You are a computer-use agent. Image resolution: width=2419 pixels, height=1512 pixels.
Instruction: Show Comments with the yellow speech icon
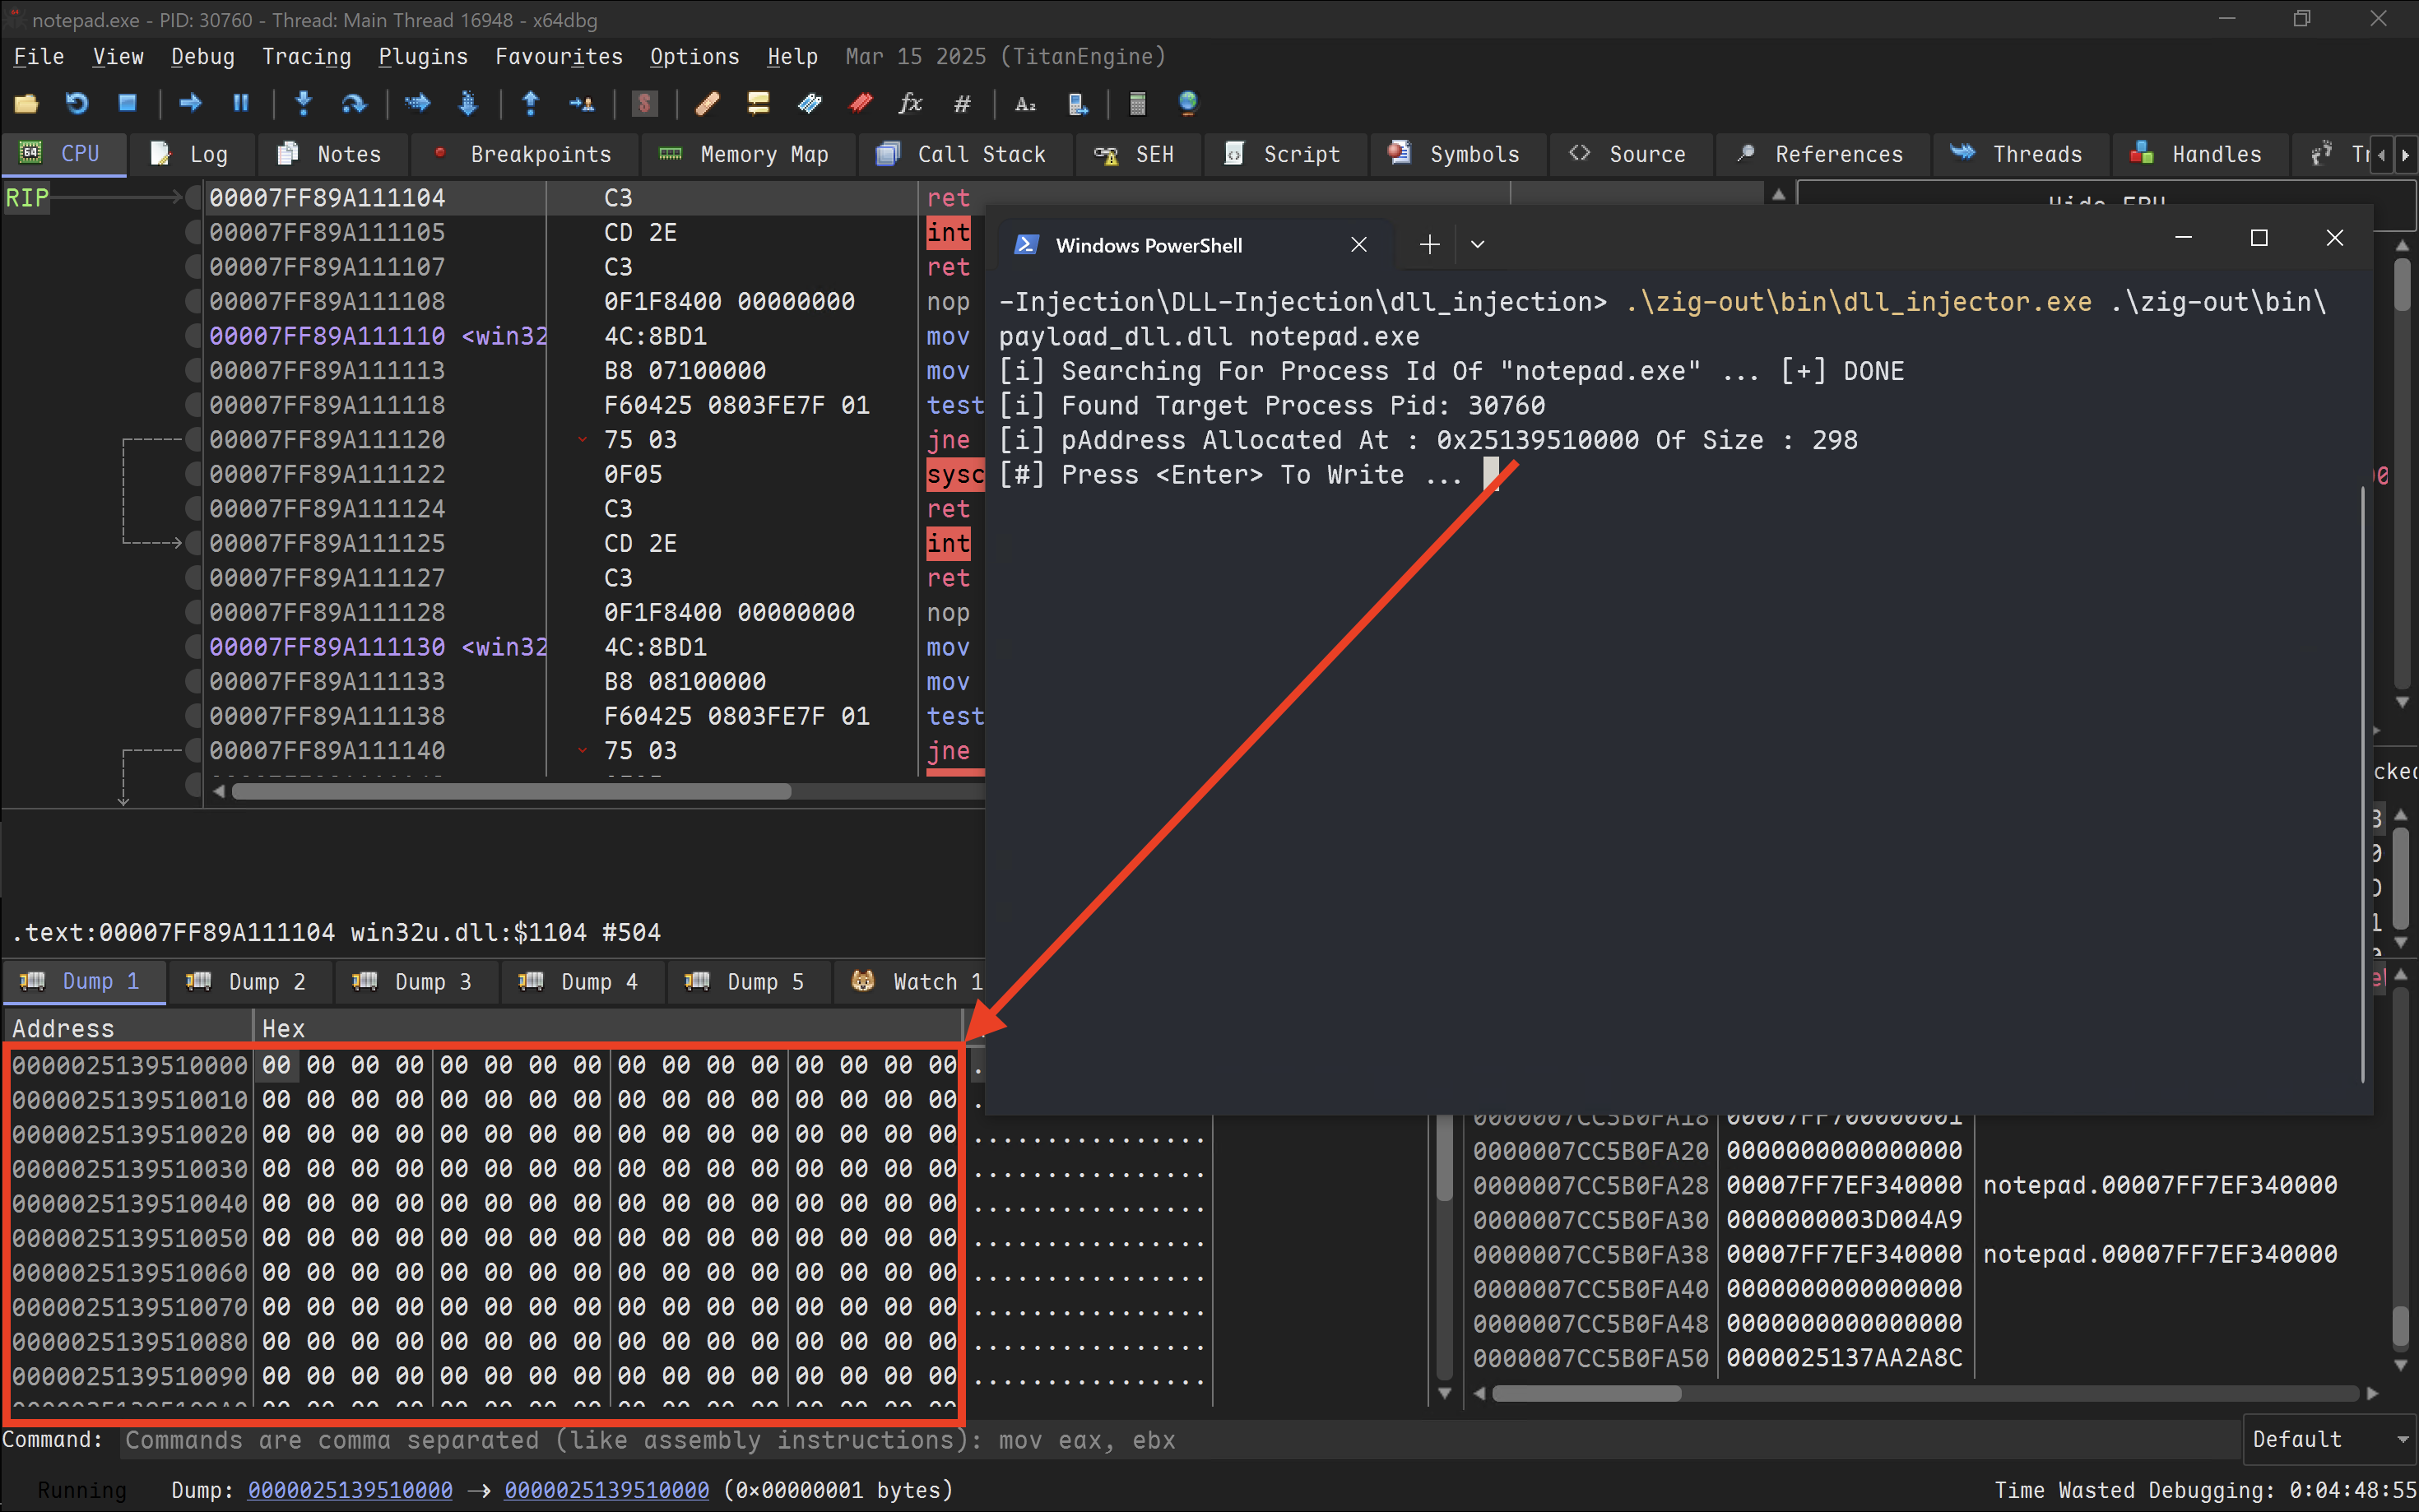[758, 103]
